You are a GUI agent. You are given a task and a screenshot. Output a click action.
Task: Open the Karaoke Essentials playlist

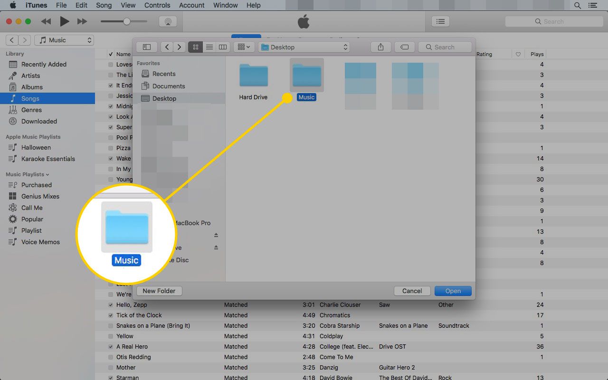pos(48,159)
